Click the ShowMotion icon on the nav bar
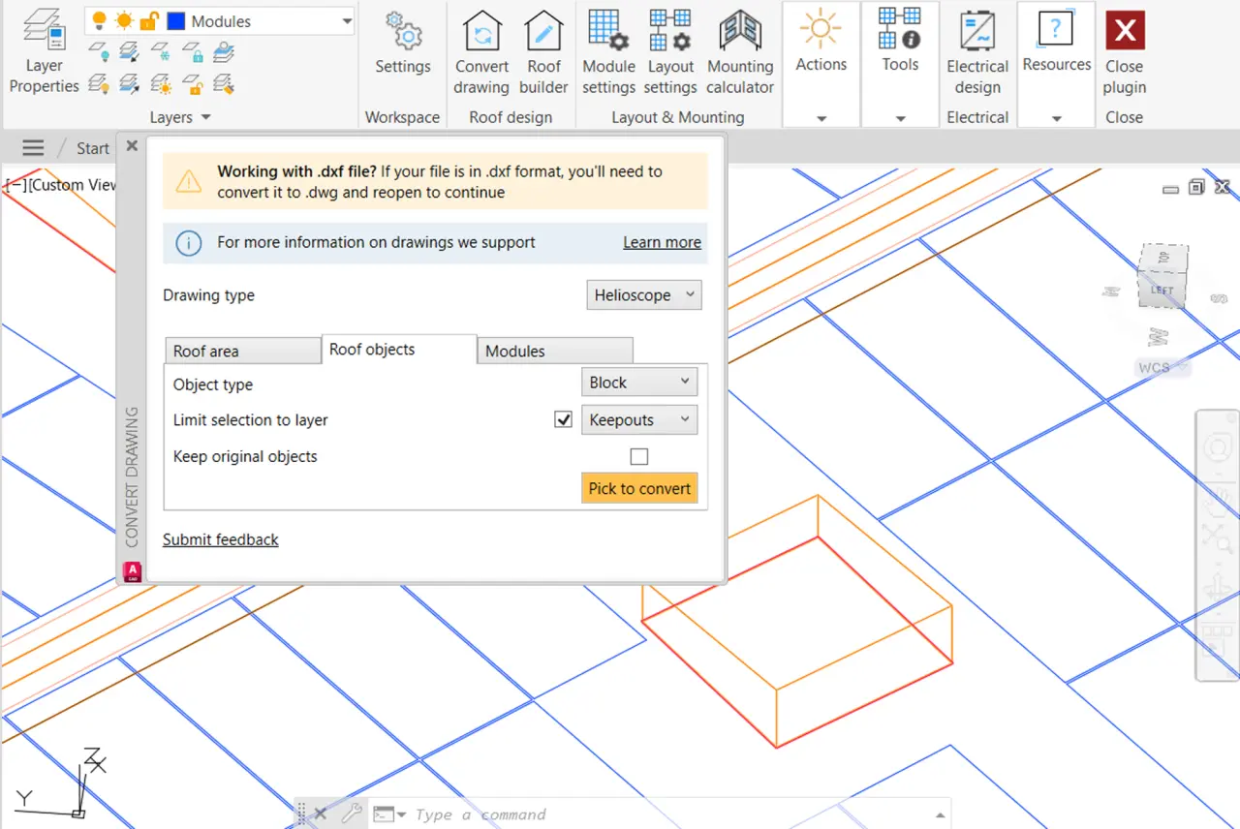1240x829 pixels. (1217, 643)
